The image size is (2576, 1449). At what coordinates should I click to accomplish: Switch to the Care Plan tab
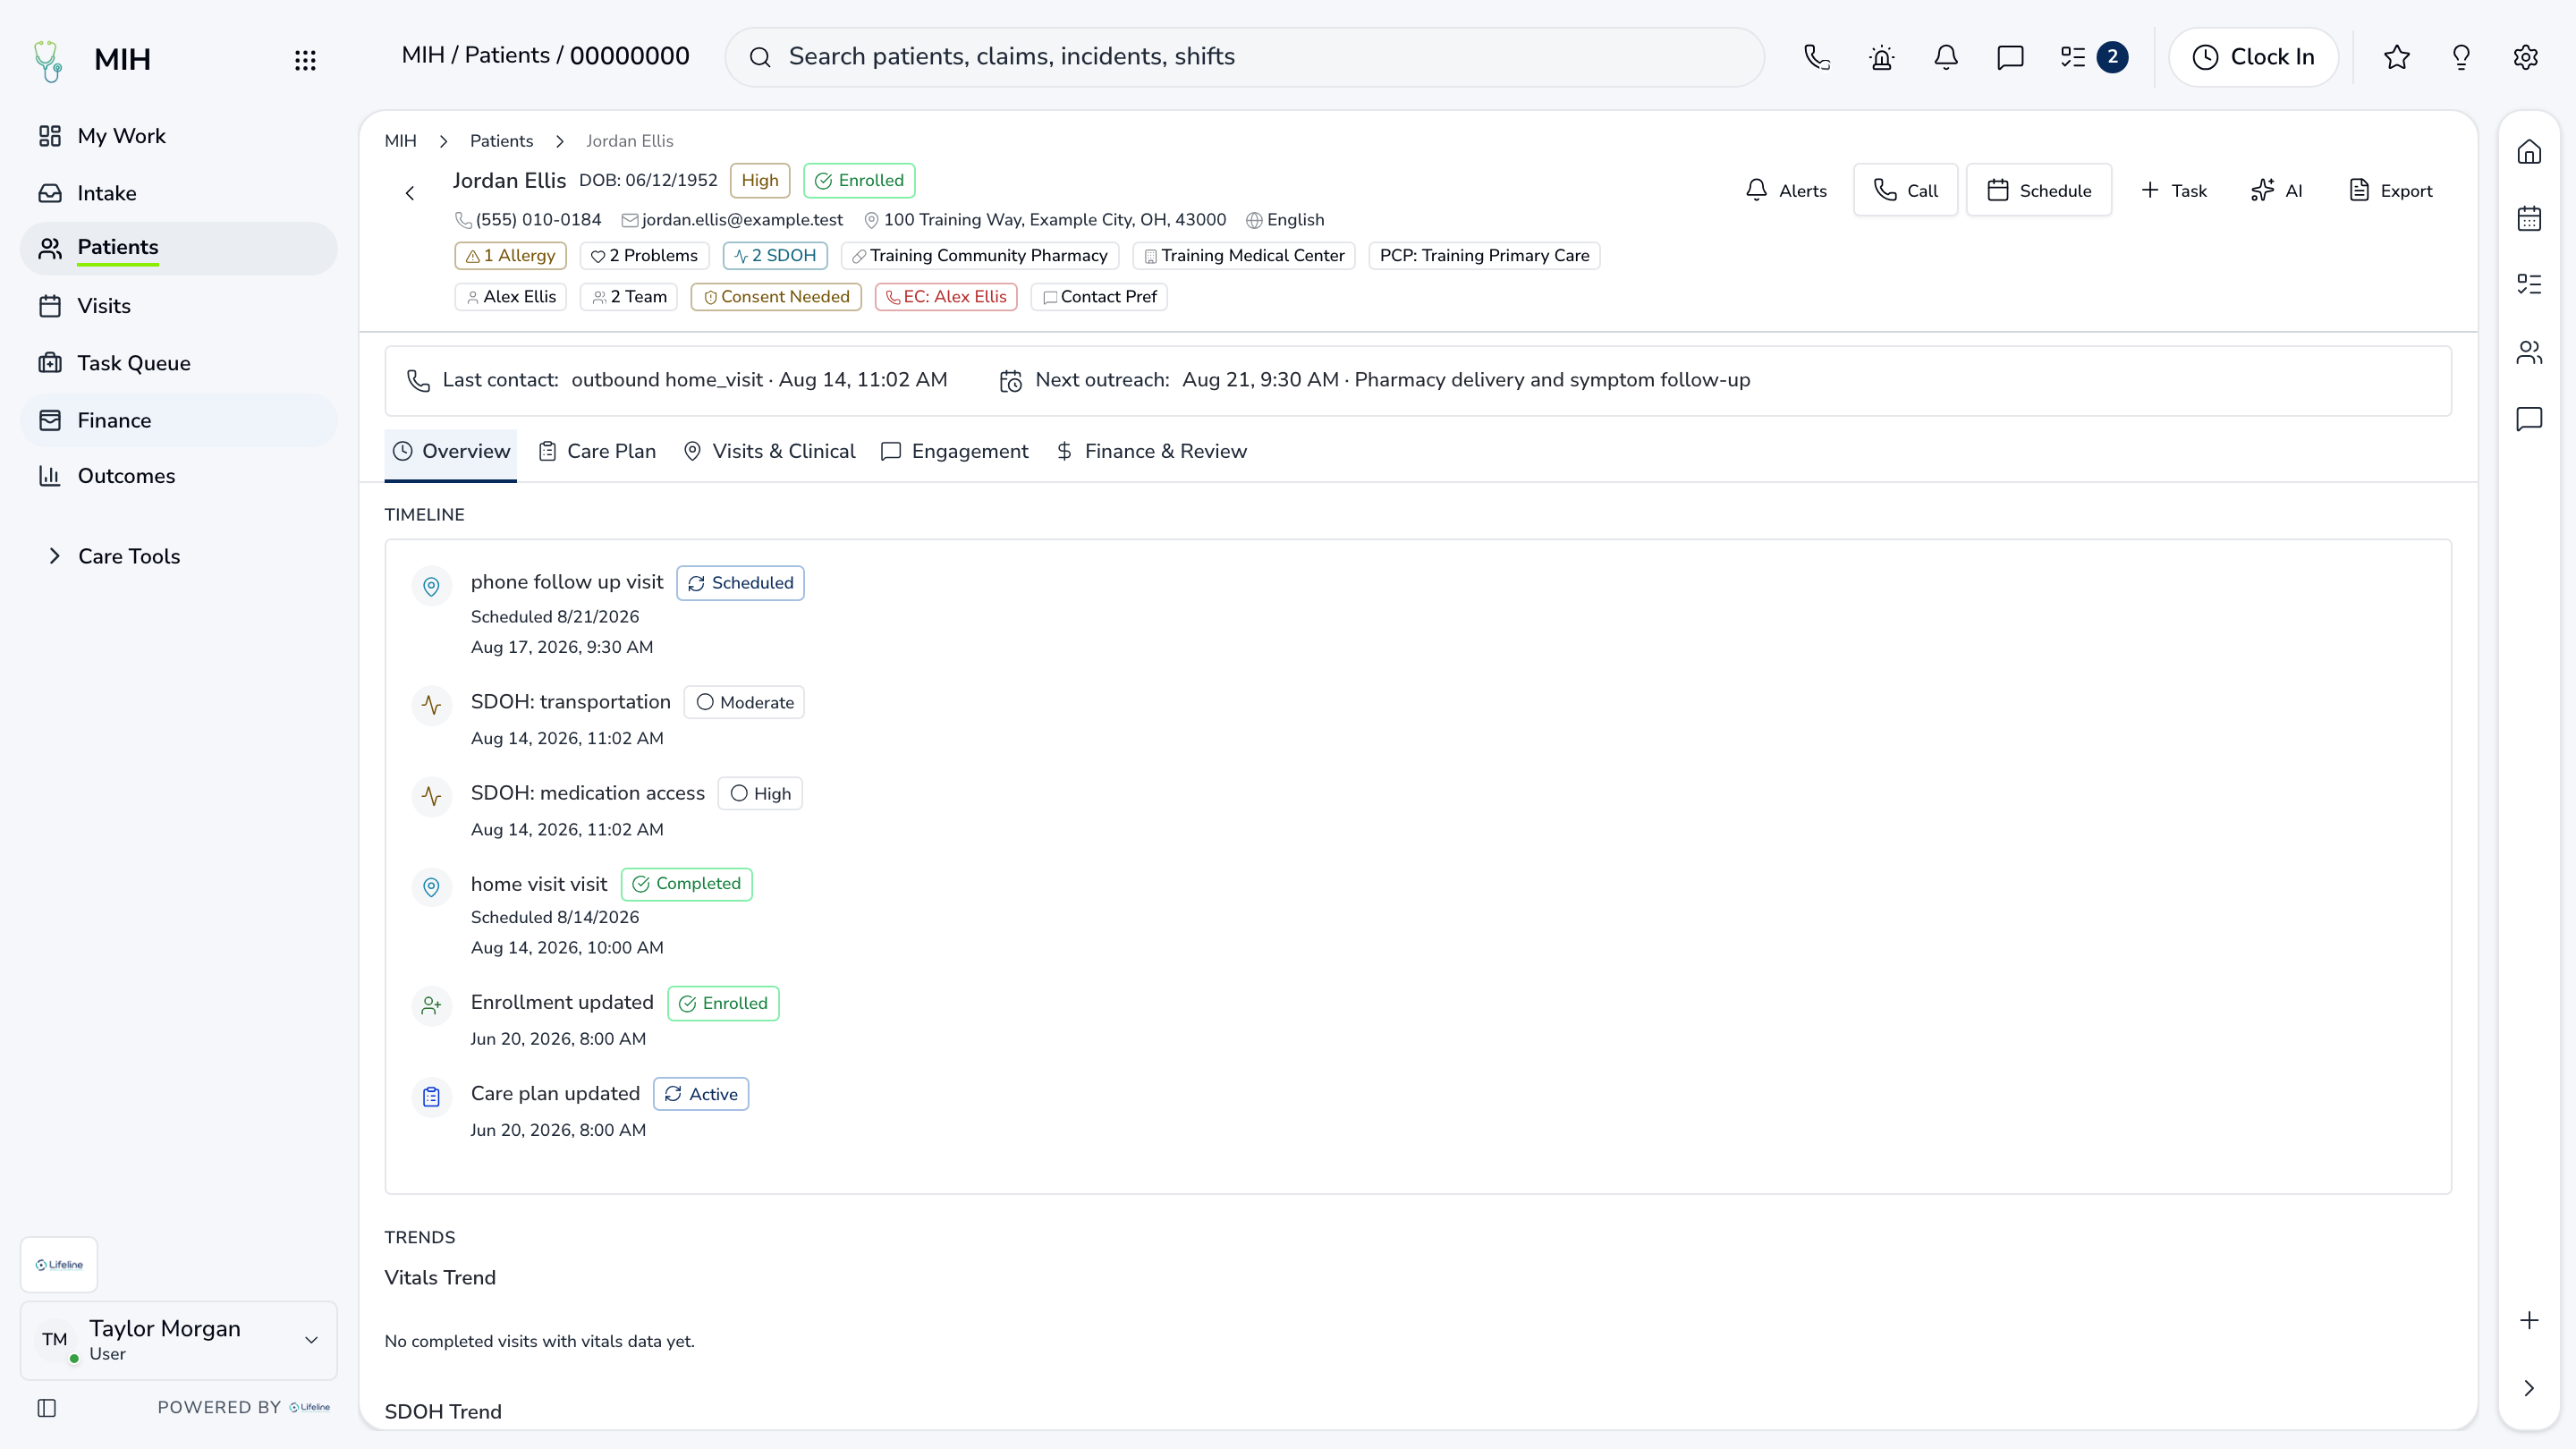click(597, 452)
